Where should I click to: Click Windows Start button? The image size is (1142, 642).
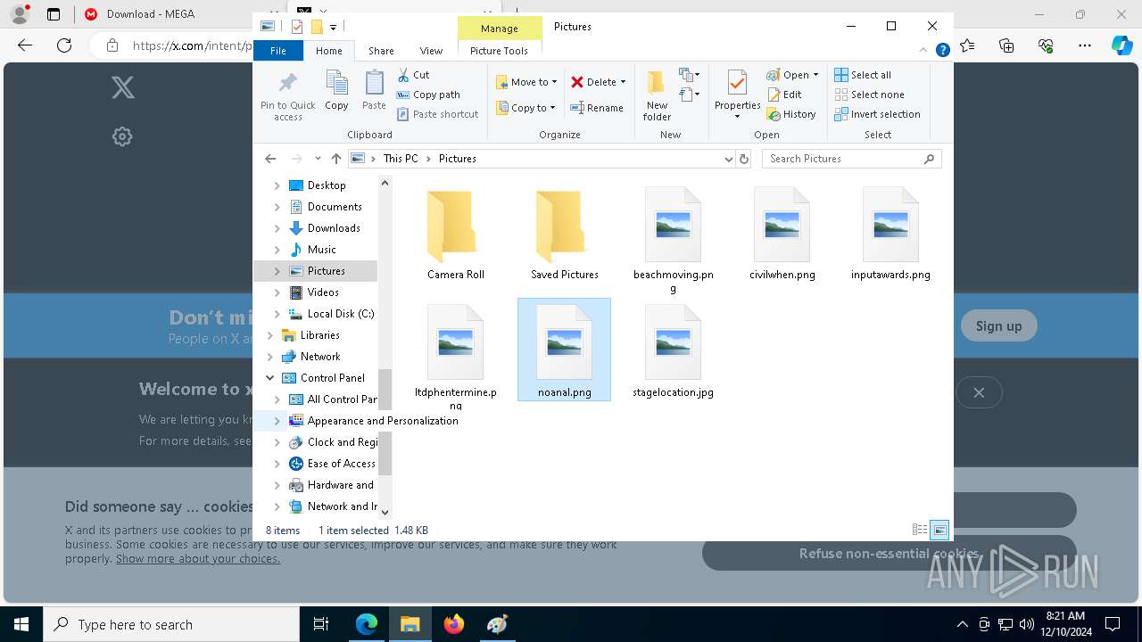[x=21, y=624]
